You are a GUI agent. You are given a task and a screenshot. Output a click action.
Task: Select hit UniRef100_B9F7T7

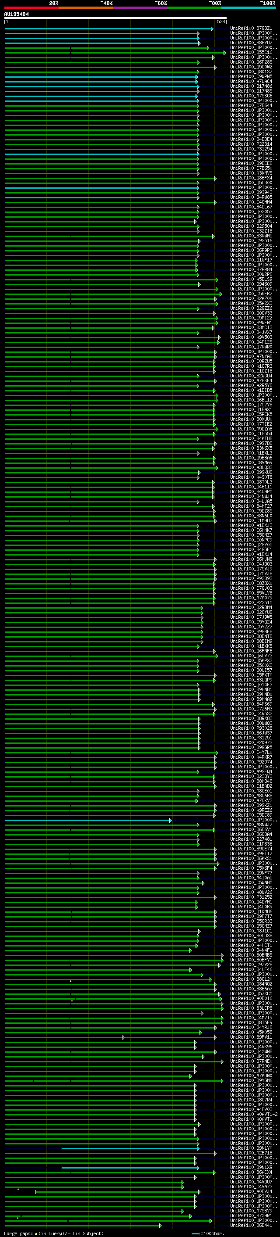(x=251, y=916)
